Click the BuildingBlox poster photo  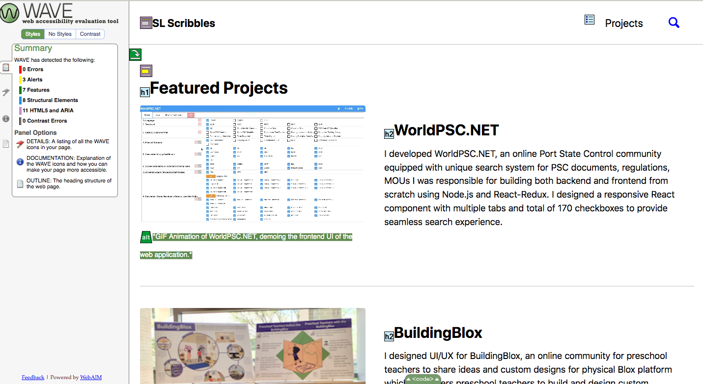tap(253, 346)
